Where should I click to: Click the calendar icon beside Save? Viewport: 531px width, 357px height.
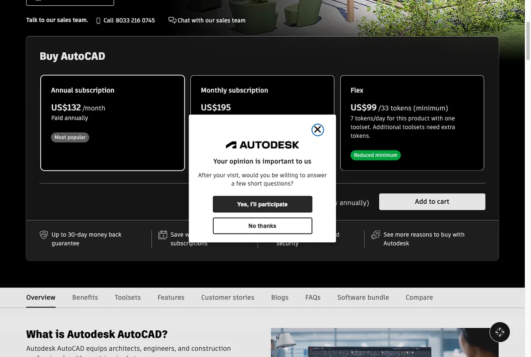coord(163,235)
